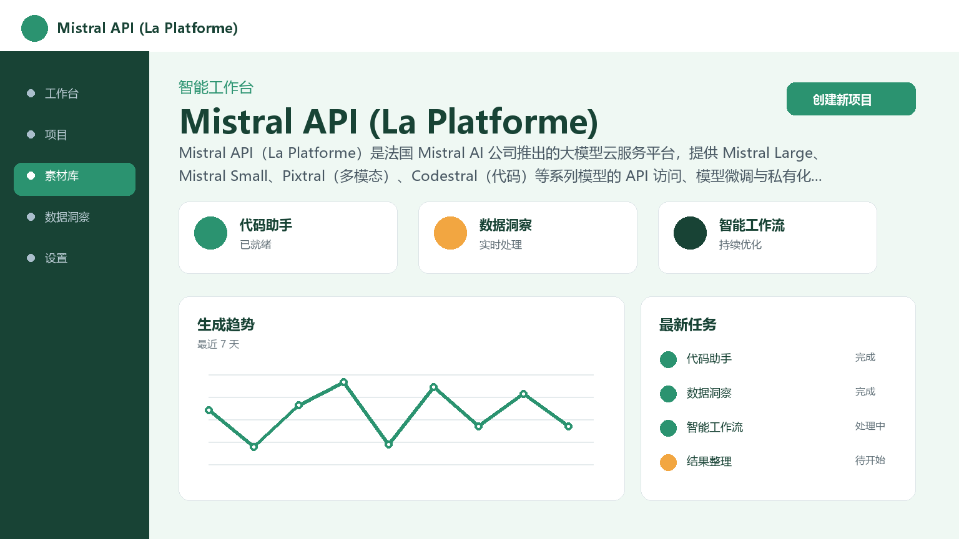Screen dimensions: 959x539
Task: Click the bullet icon next to 素材库
Action: point(31,176)
